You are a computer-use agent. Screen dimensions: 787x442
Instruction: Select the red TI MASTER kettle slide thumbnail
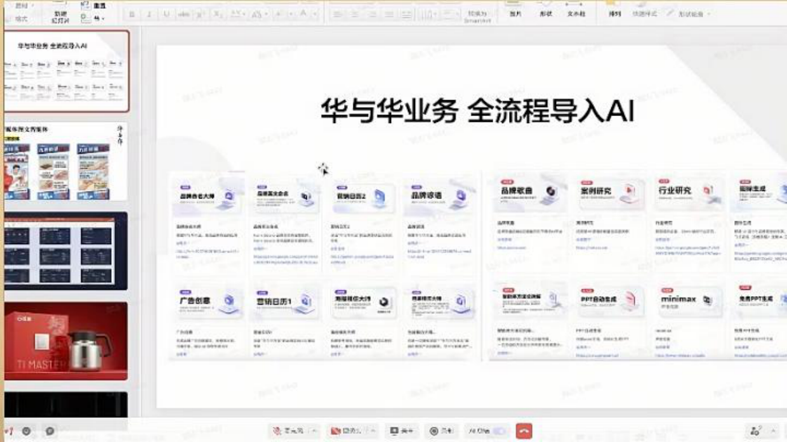(65, 341)
